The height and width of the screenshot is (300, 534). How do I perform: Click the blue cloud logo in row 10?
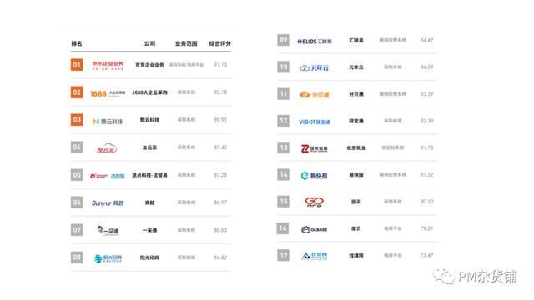click(x=314, y=68)
